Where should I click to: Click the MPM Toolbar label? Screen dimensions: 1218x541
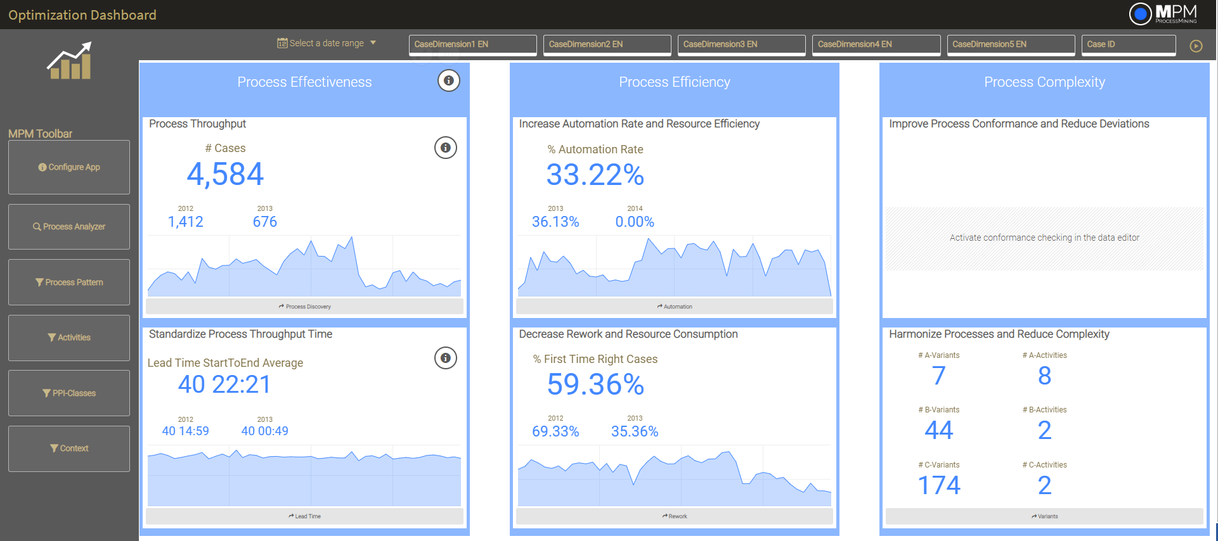pyautogui.click(x=41, y=134)
